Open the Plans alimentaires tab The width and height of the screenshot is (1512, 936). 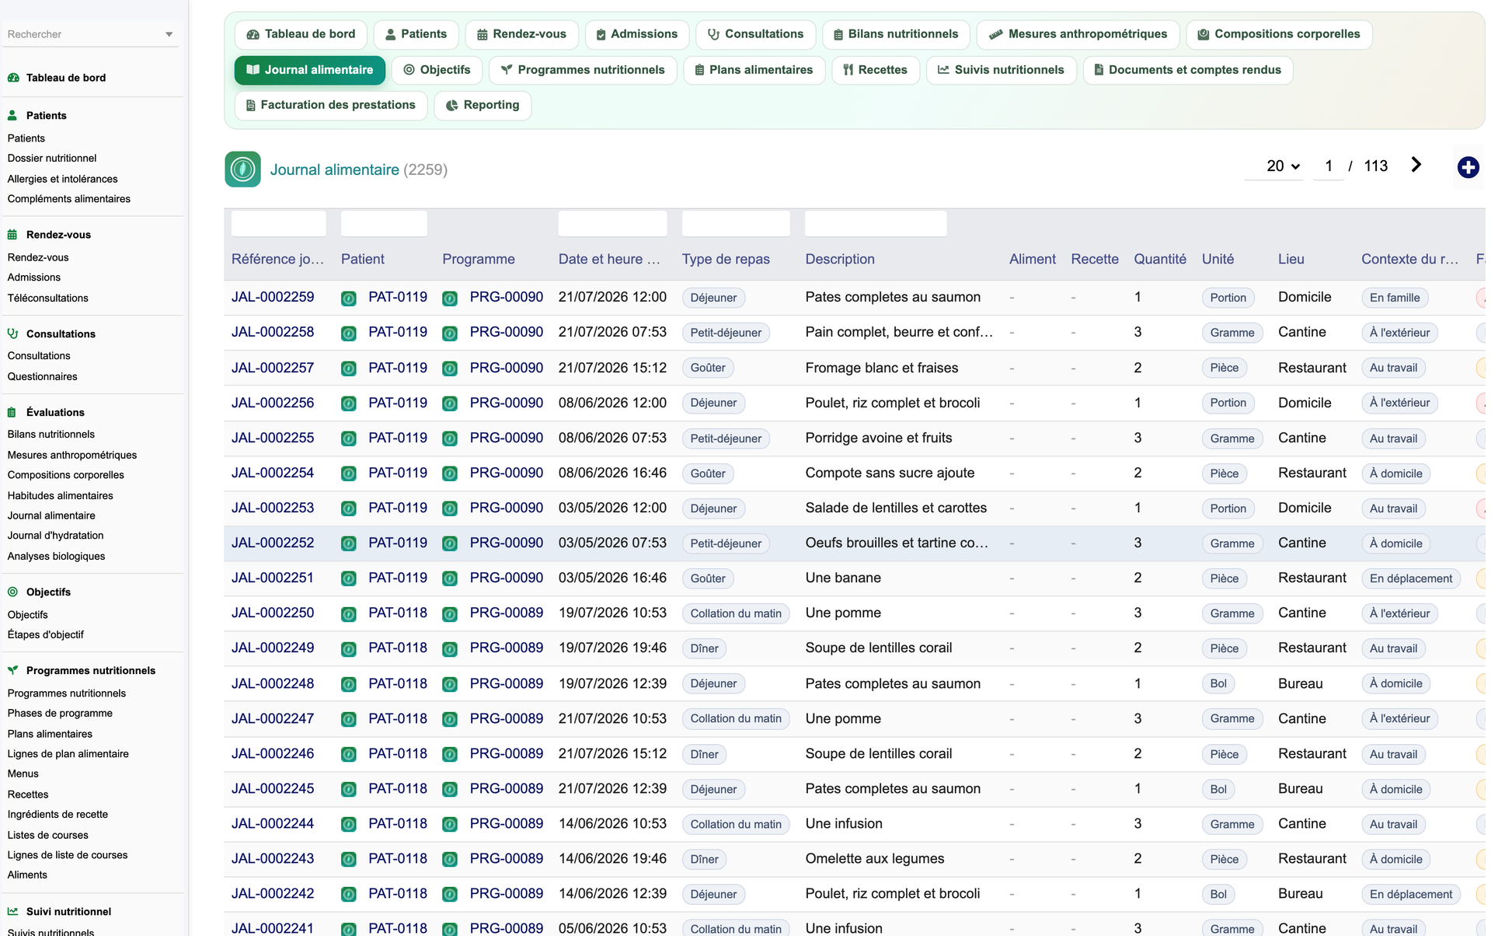[x=754, y=70]
